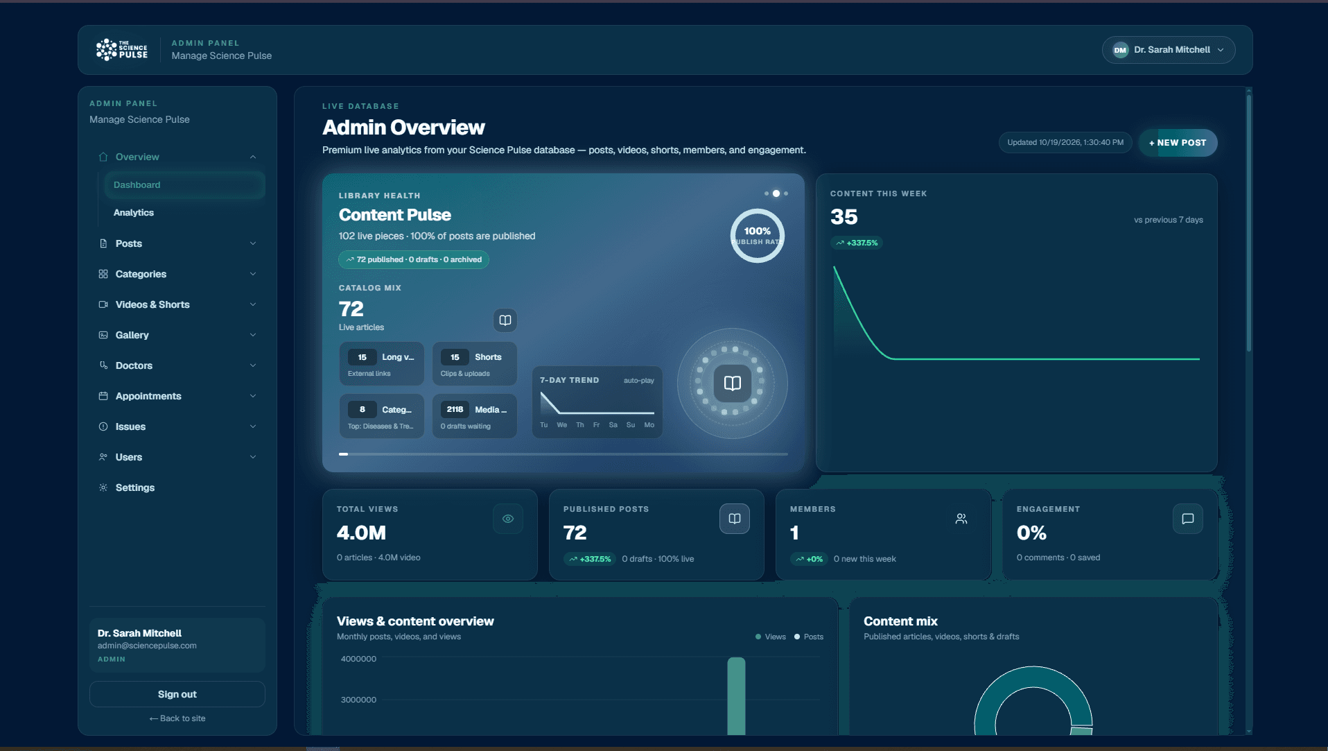Click the Doctors stethoscope icon
Image resolution: width=1328 pixels, height=751 pixels.
103,365
